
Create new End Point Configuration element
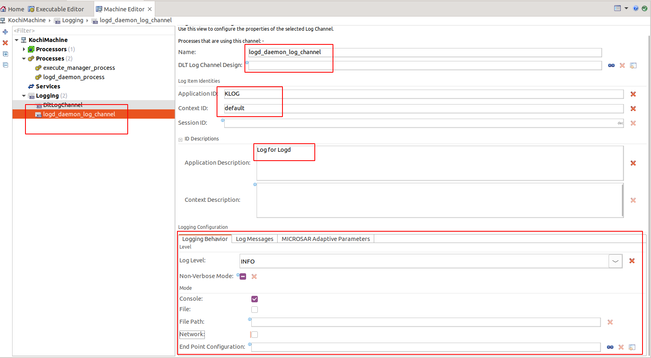pyautogui.click(x=632, y=347)
